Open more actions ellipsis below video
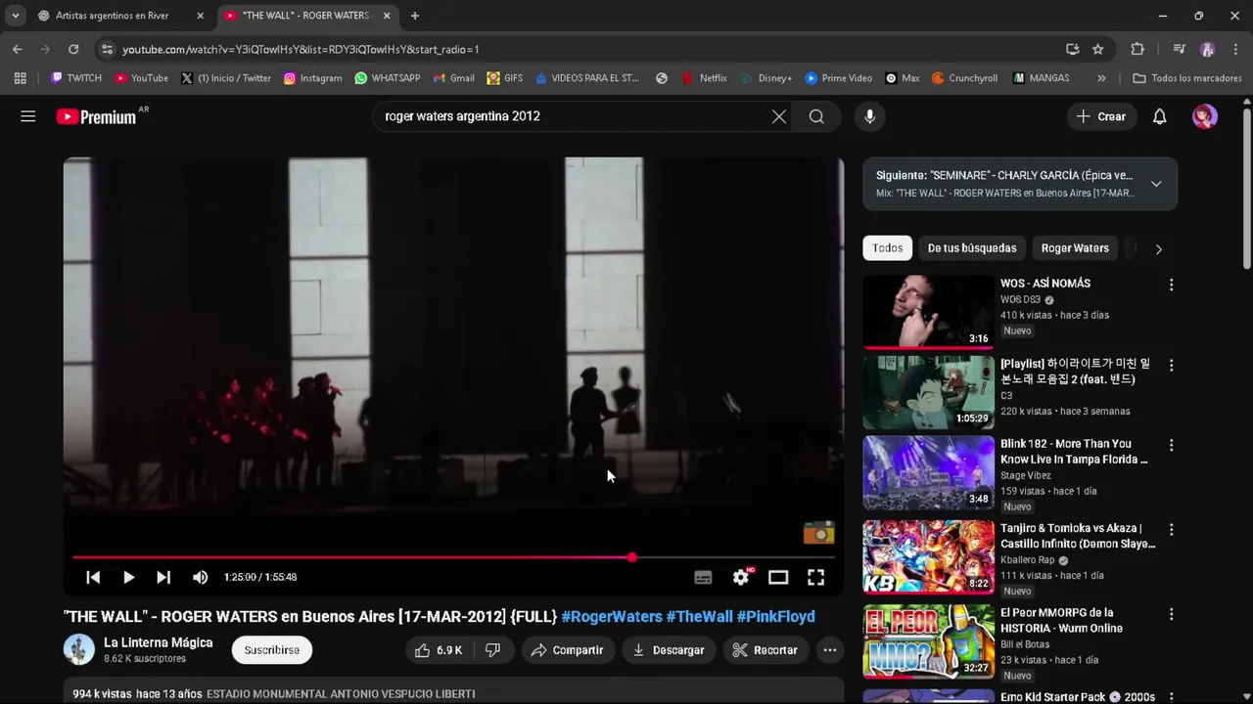Viewport: 1253px width, 704px height. 829,650
